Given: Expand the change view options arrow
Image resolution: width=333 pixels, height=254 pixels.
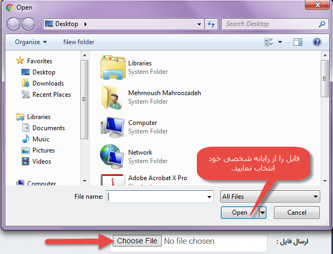Looking at the screenshot, I should tap(279, 42).
